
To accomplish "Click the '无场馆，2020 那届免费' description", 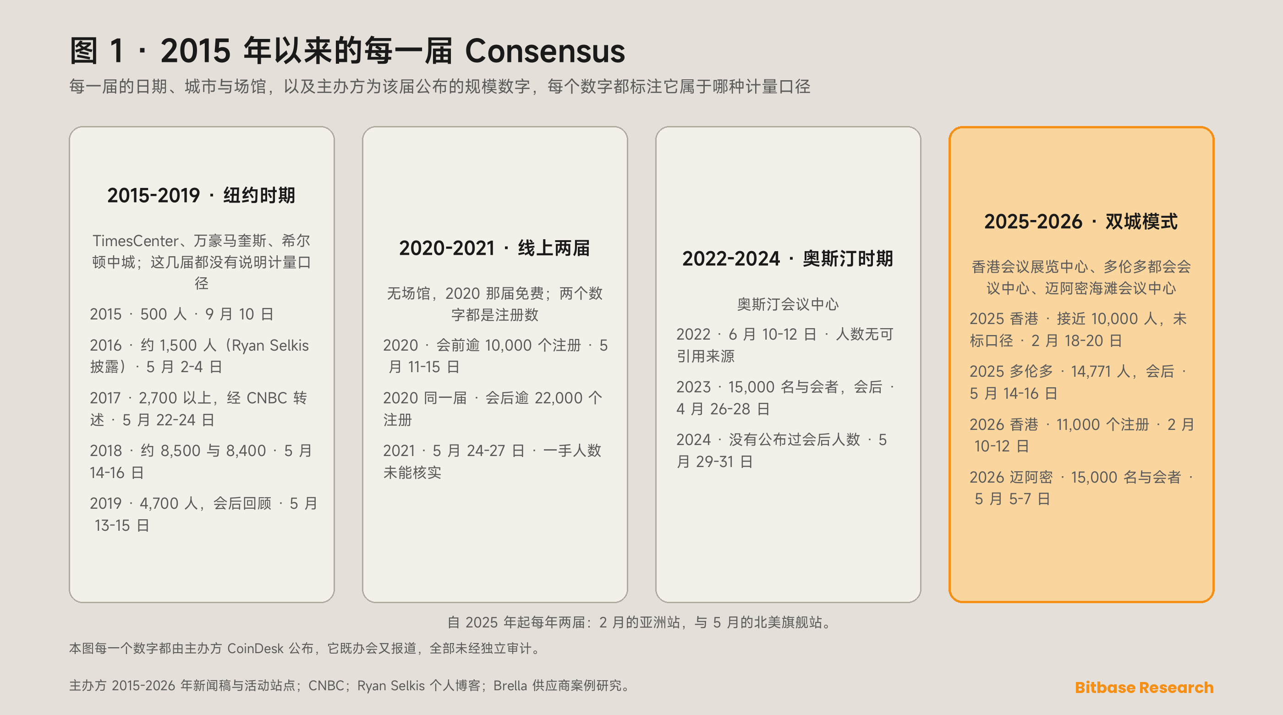I will coord(494,304).
